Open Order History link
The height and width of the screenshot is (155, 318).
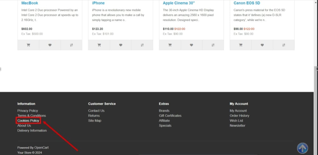coord(239,116)
